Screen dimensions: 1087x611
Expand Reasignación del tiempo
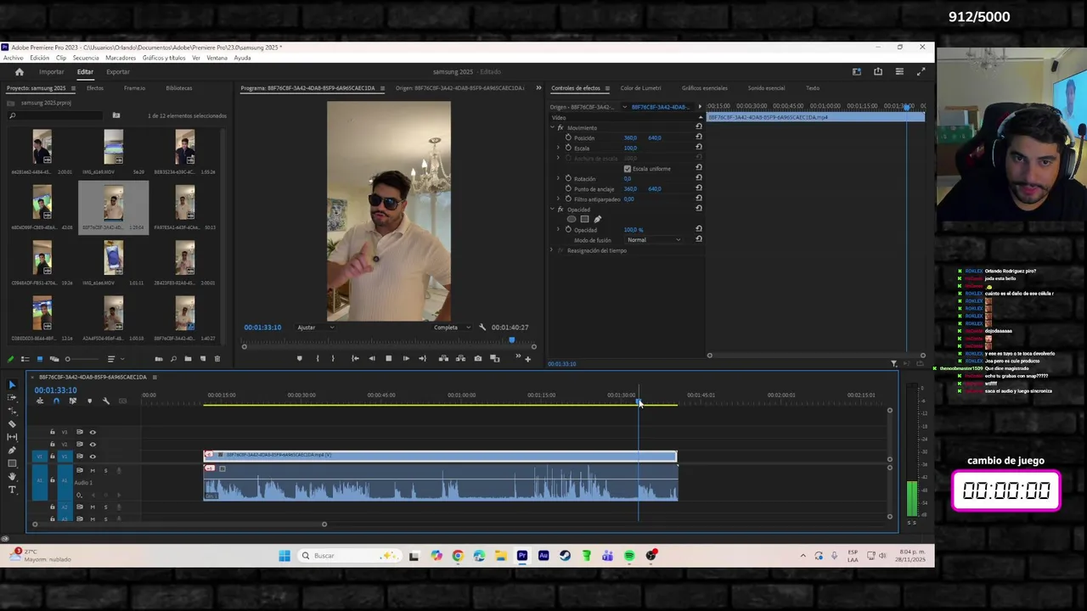click(552, 250)
